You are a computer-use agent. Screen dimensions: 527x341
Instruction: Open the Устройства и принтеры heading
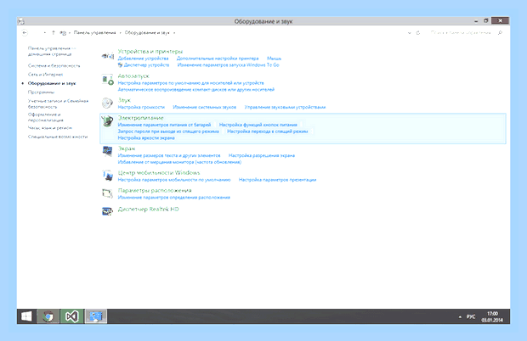point(150,51)
